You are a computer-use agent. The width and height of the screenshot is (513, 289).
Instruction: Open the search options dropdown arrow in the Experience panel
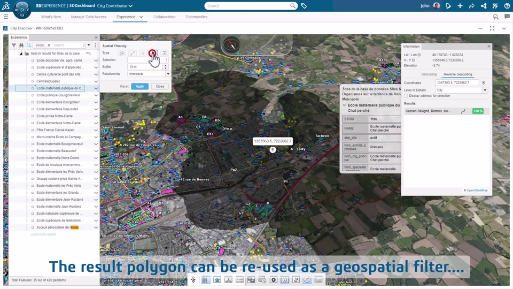(x=89, y=45)
